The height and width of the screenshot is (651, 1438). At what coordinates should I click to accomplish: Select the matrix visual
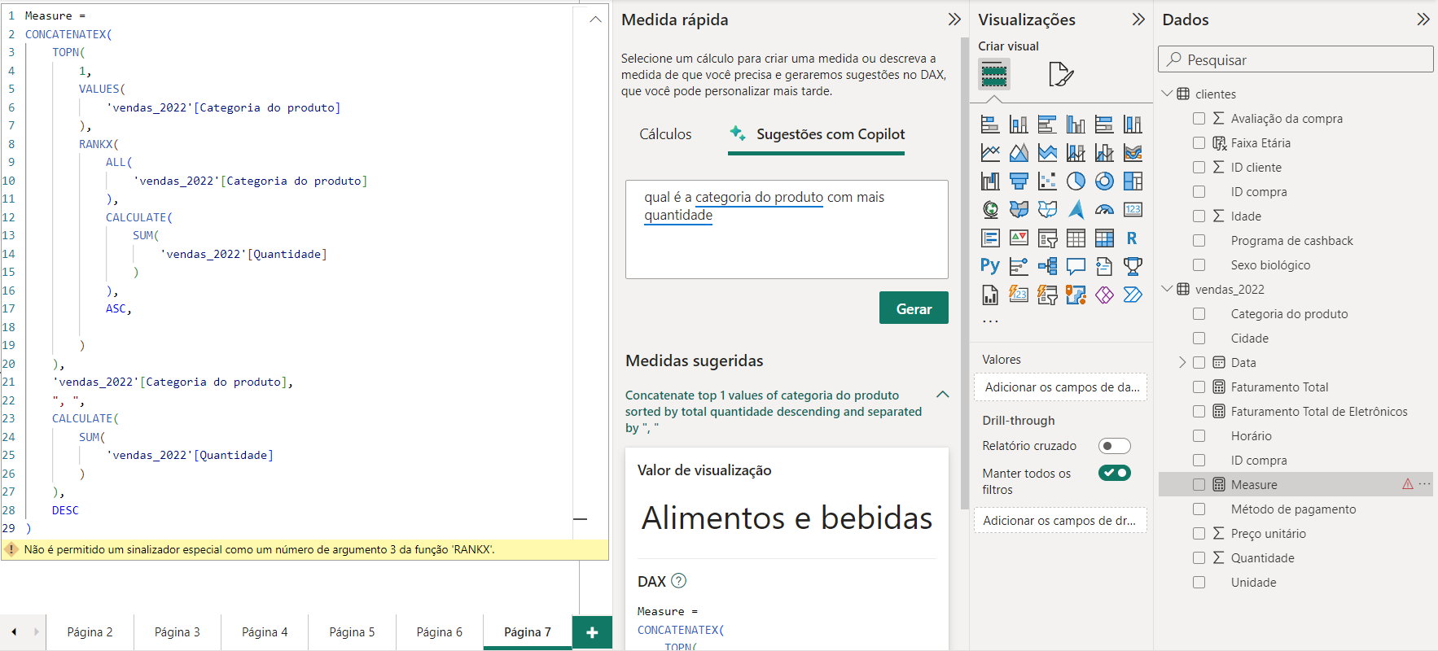pos(1104,238)
